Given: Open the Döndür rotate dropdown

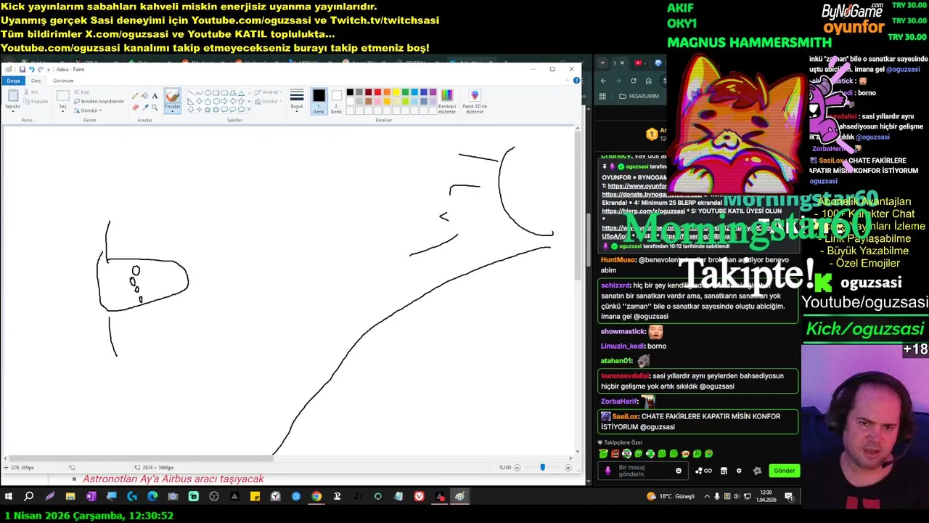Looking at the screenshot, I should click(88, 110).
